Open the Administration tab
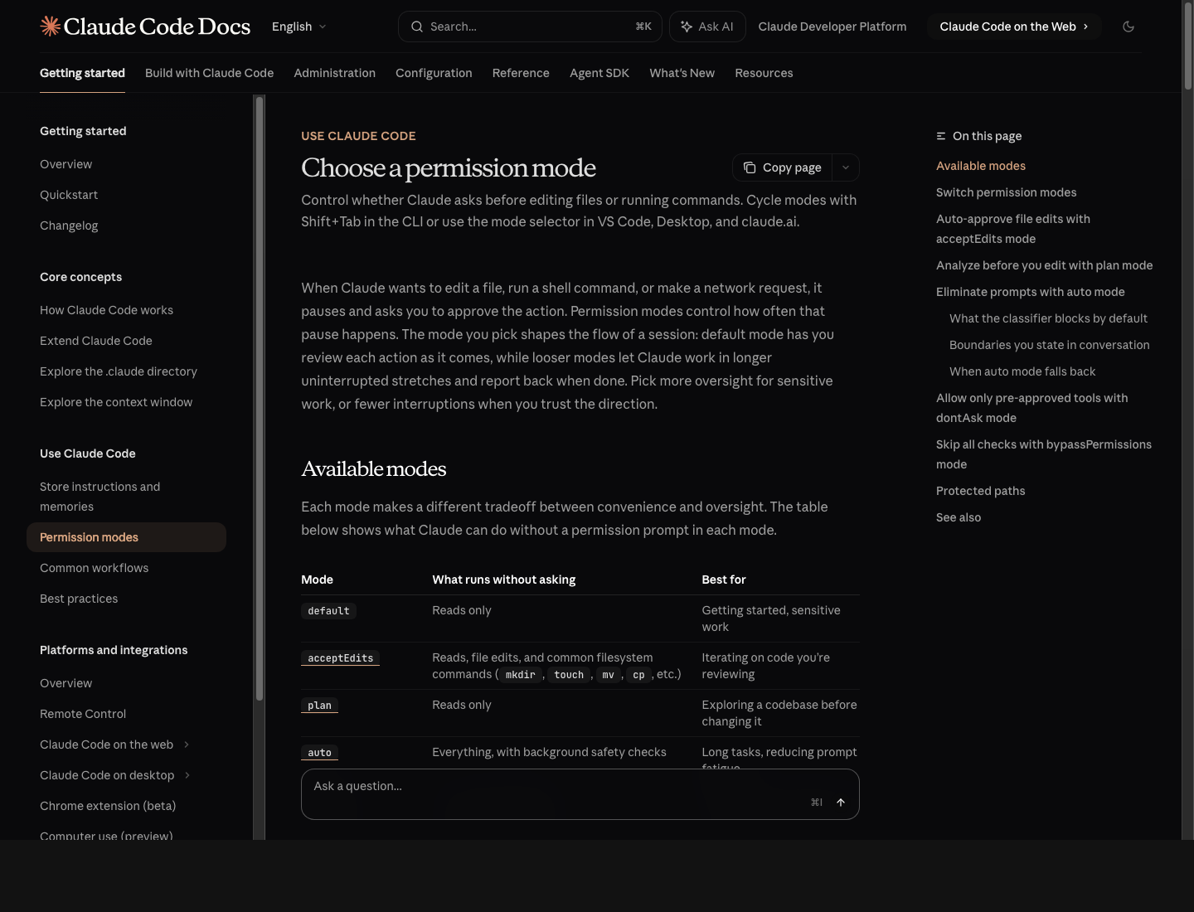The width and height of the screenshot is (1194, 912). pyautogui.click(x=334, y=73)
